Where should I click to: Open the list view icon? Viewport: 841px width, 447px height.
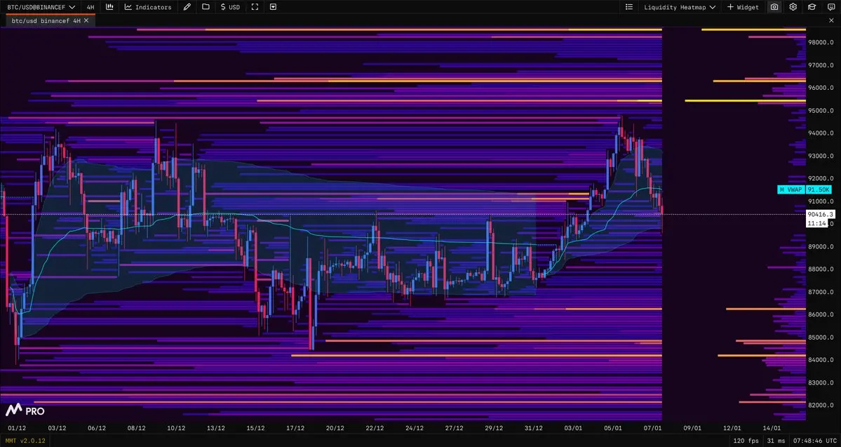tap(629, 7)
